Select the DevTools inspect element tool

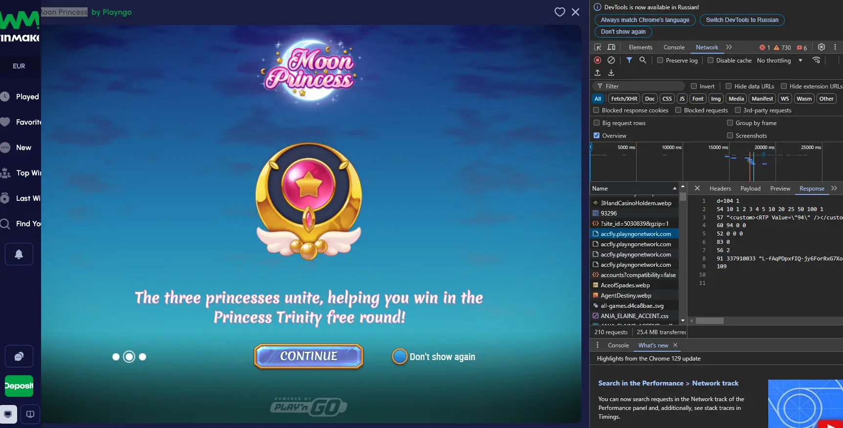(x=598, y=47)
